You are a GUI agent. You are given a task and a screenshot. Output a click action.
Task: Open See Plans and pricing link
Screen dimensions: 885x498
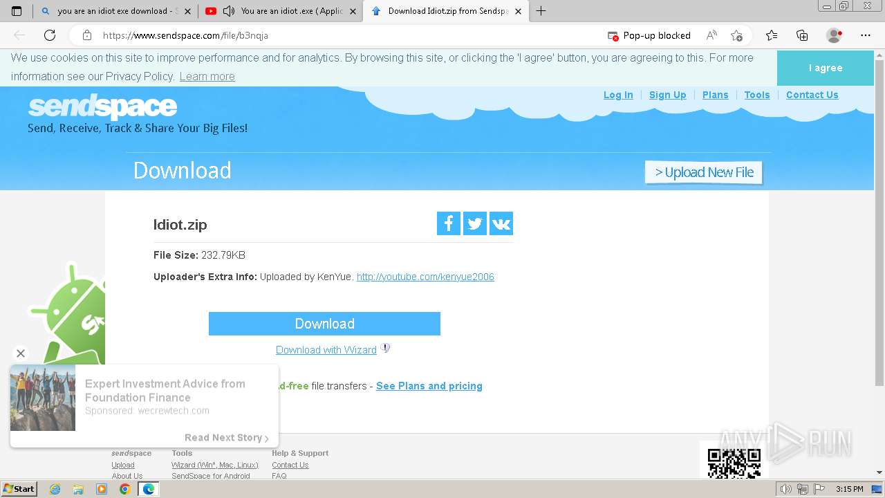(x=429, y=386)
